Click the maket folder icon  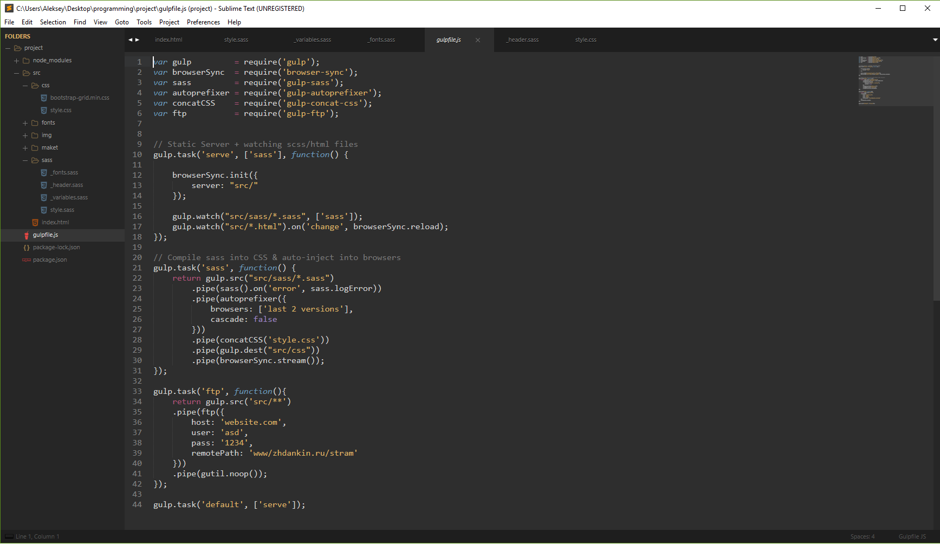coord(35,148)
